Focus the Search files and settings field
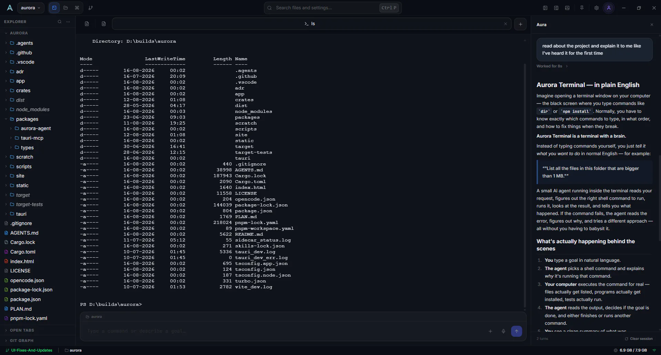 [x=333, y=8]
